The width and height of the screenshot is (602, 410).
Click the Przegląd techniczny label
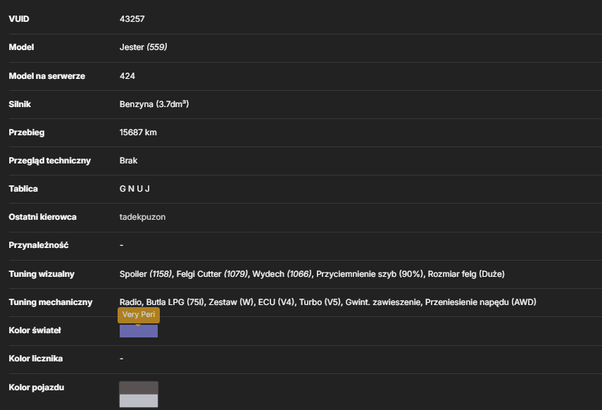click(49, 161)
